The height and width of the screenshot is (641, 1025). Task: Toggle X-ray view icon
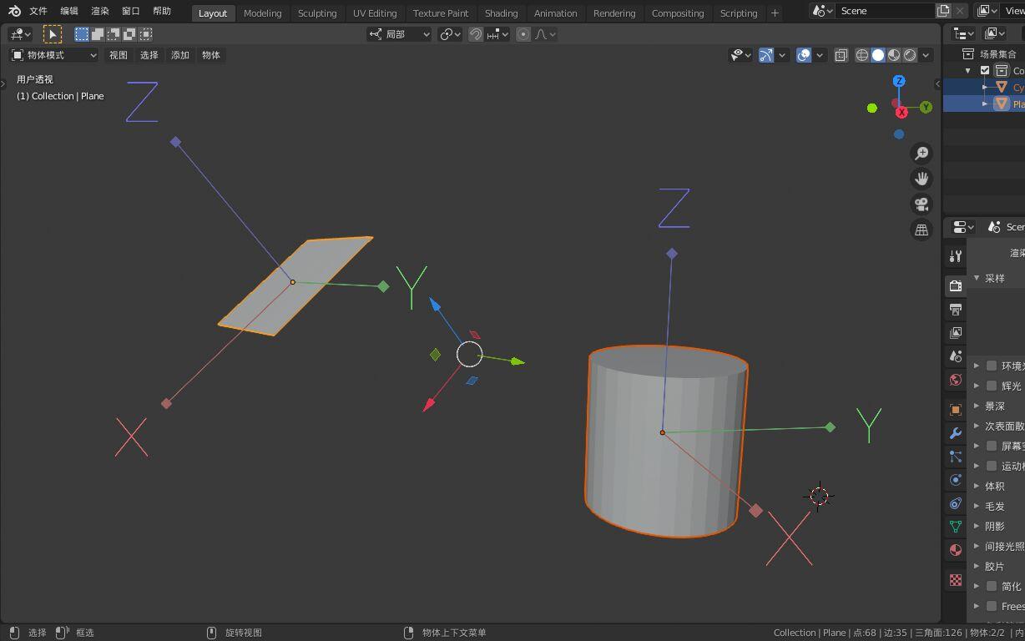pyautogui.click(x=841, y=55)
